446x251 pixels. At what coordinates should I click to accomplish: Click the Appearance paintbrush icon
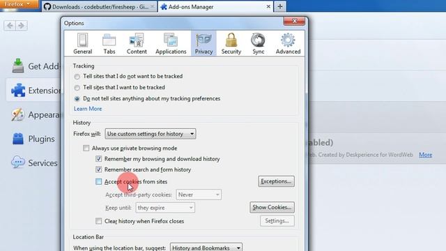coord(18,114)
